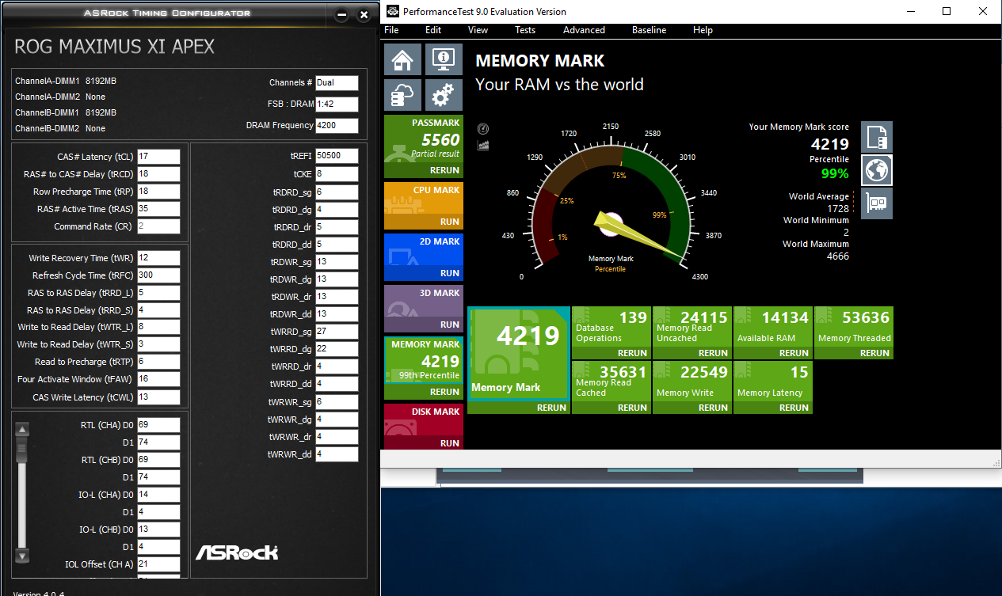1002x596 pixels.
Task: Click the RTL (CHA) D0 field
Action: [158, 425]
